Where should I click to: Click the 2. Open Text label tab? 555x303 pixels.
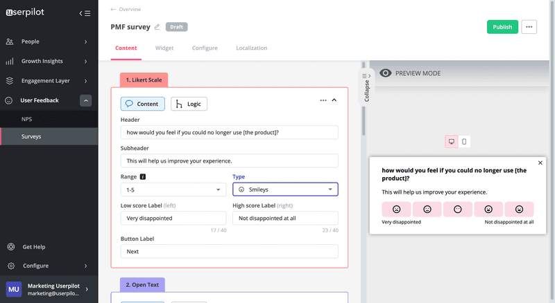pos(142,284)
